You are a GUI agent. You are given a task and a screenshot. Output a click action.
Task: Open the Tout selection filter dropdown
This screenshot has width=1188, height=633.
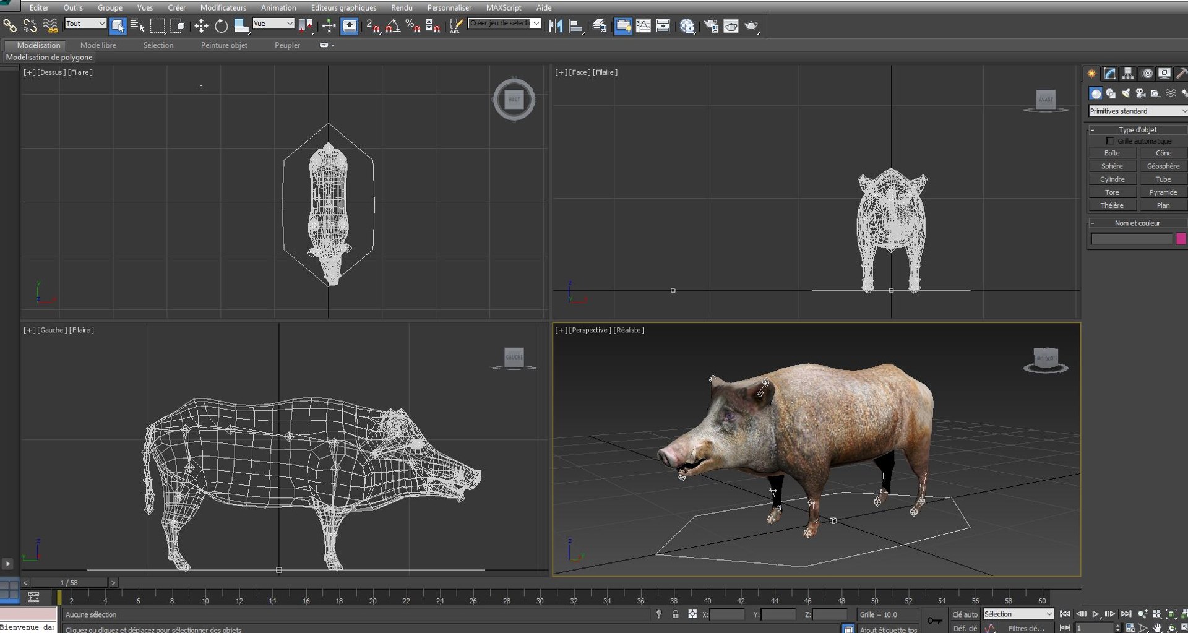[x=85, y=24]
